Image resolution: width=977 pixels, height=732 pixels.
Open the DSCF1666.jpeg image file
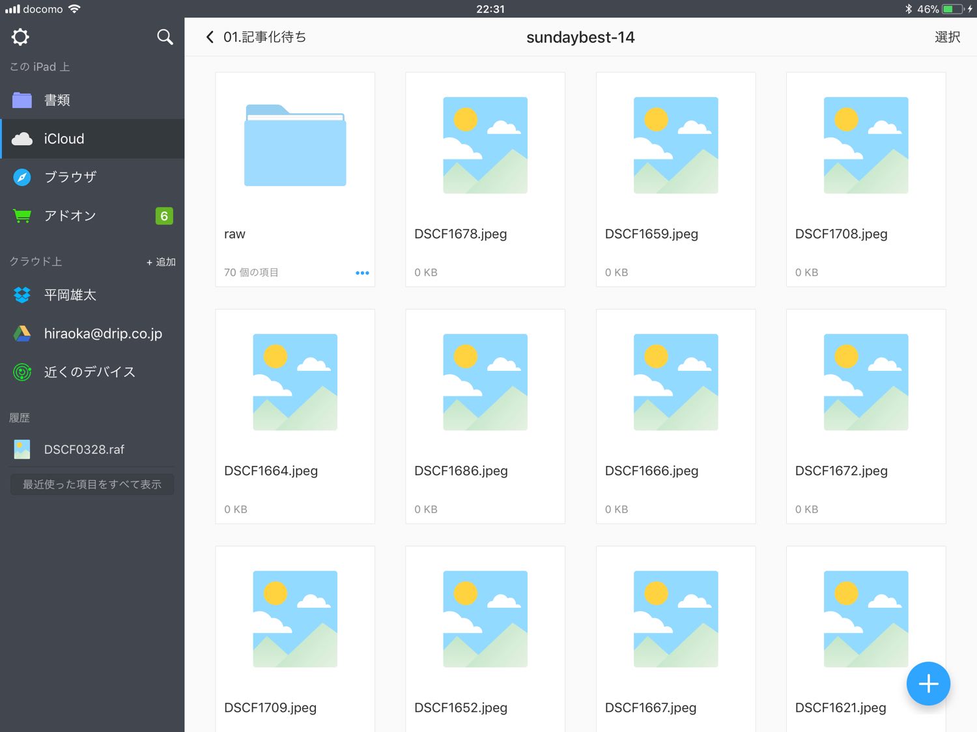[x=675, y=383]
